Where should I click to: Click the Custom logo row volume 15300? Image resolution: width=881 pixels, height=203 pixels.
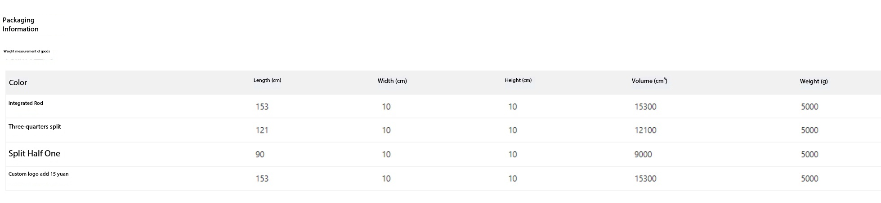[645, 179]
